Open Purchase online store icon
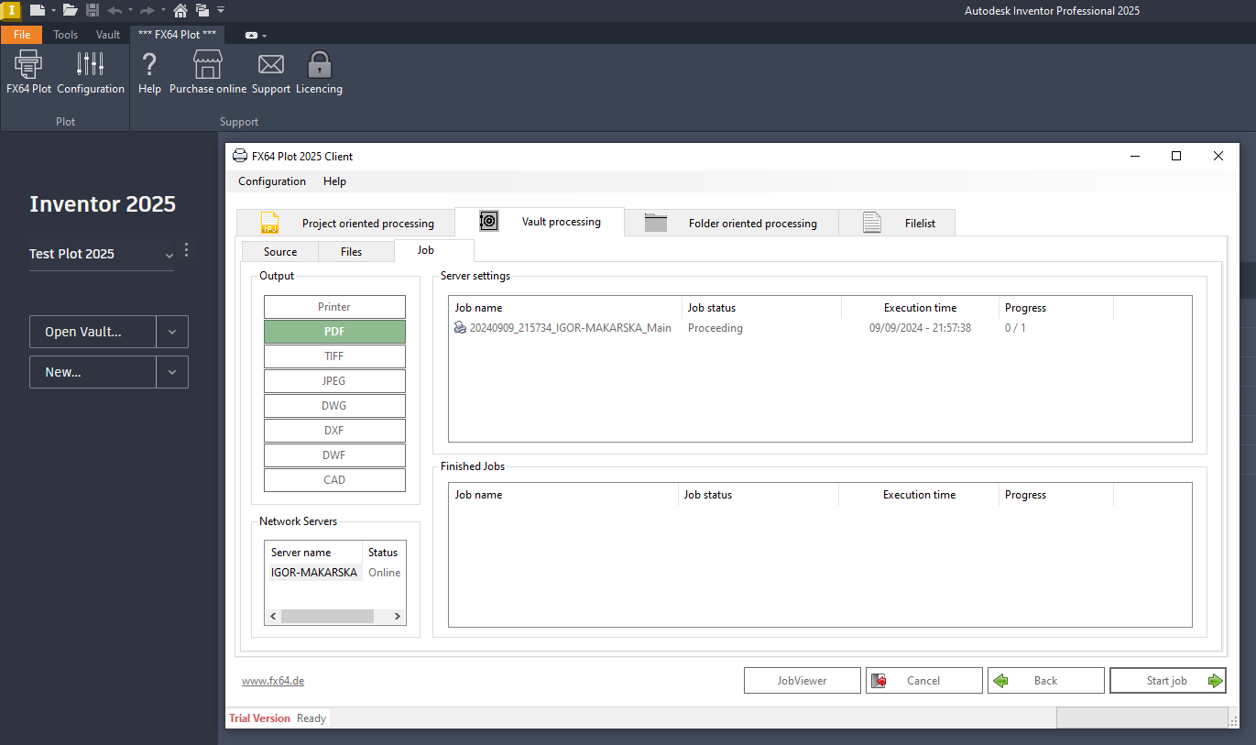Image resolution: width=1256 pixels, height=745 pixels. pyautogui.click(x=208, y=72)
